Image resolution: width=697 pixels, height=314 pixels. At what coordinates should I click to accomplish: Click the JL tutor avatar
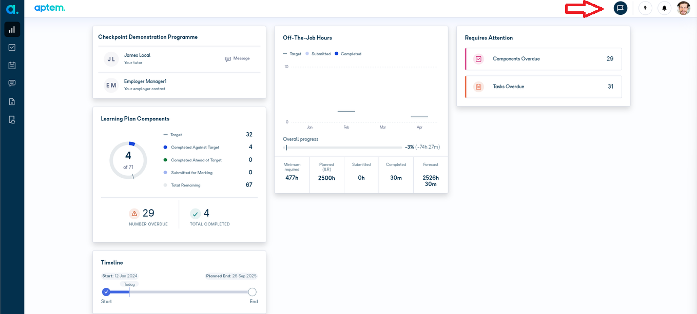click(x=111, y=59)
